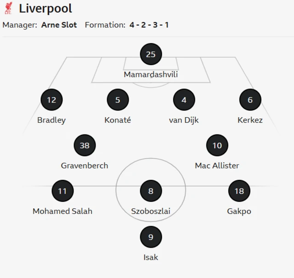Click the Szoboszlai name label
294x278 pixels.
(151, 211)
